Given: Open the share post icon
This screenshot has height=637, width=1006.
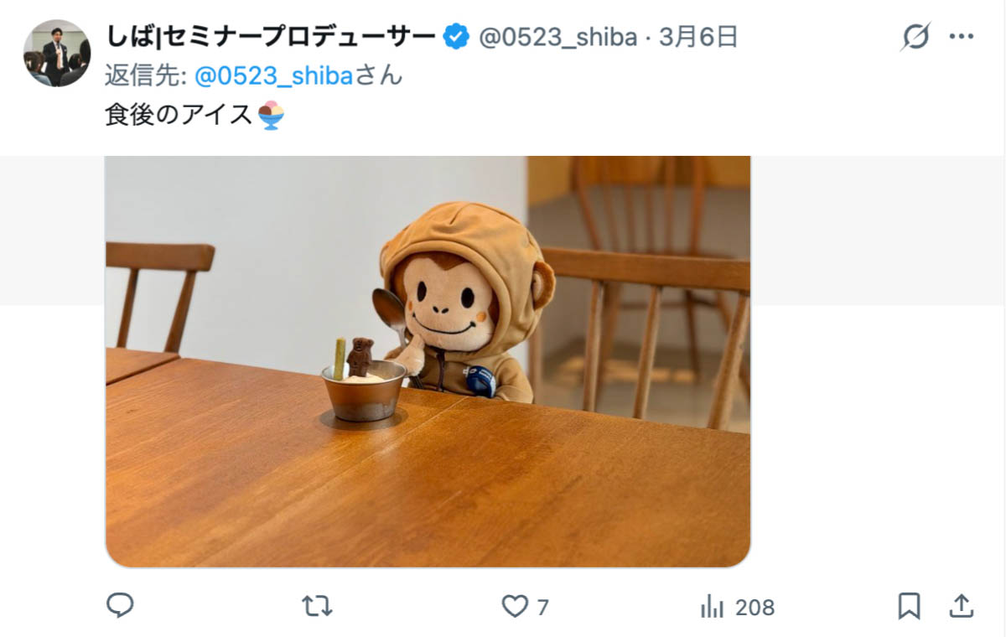Looking at the screenshot, I should tap(962, 605).
